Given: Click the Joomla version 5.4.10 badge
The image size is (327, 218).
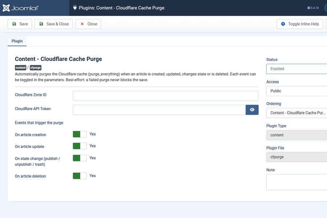Looking at the screenshot, I should 313,8.
